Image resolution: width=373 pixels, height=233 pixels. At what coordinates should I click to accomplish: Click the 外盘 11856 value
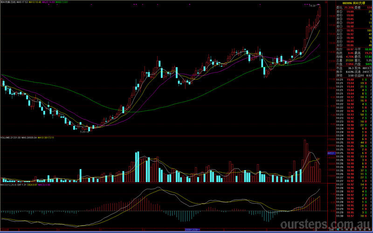coord(350,64)
